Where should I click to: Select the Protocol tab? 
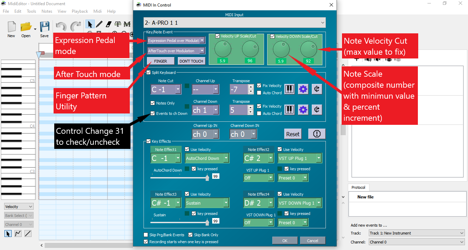click(x=358, y=187)
